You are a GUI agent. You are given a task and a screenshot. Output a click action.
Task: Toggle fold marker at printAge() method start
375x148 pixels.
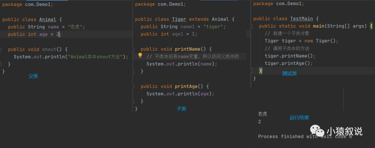tap(133, 87)
